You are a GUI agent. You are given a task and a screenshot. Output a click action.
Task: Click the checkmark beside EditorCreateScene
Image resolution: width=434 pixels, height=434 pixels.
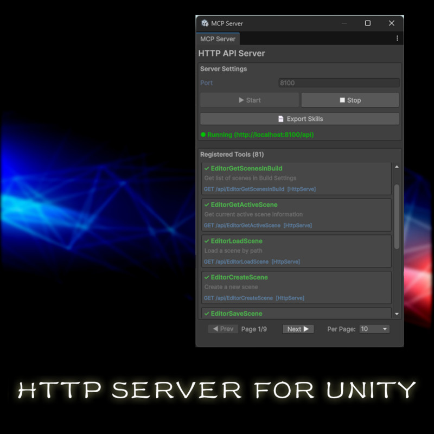point(207,277)
